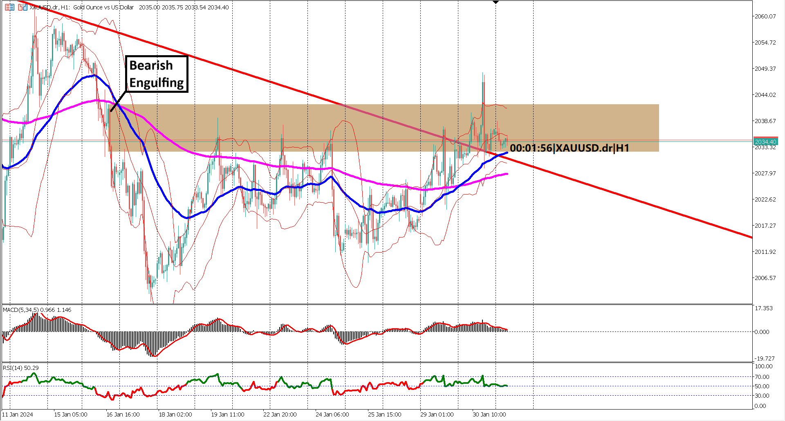Select the blue buy price tag icon

pyautogui.click(x=25, y=7)
